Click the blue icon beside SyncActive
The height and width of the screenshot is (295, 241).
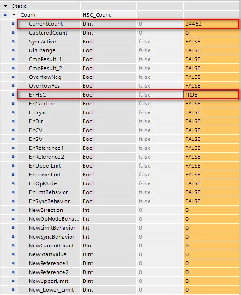coord(14,42)
